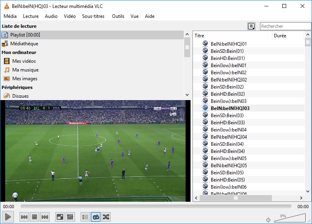Change playlist view mode icon
The width and height of the screenshot is (312, 224).
tap(252, 26)
